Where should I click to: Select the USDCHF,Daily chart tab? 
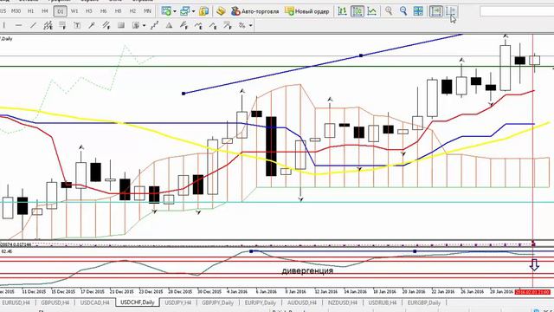pos(138,302)
